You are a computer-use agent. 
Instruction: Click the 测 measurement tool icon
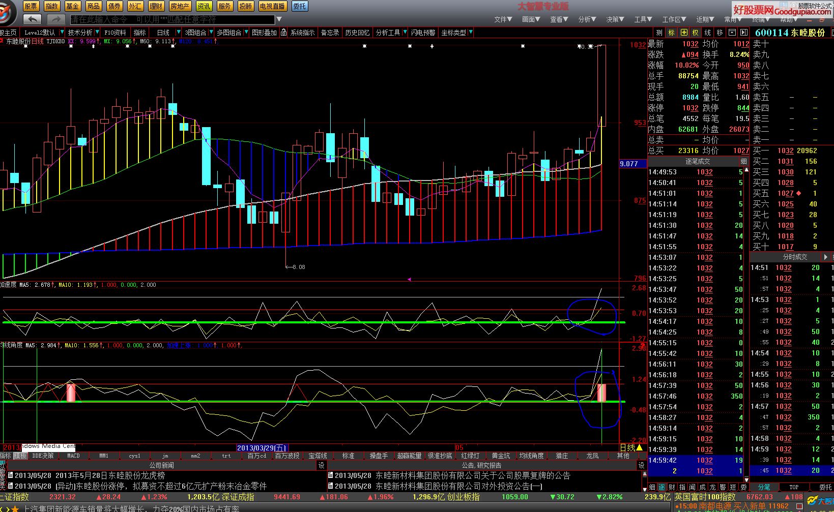(x=659, y=33)
